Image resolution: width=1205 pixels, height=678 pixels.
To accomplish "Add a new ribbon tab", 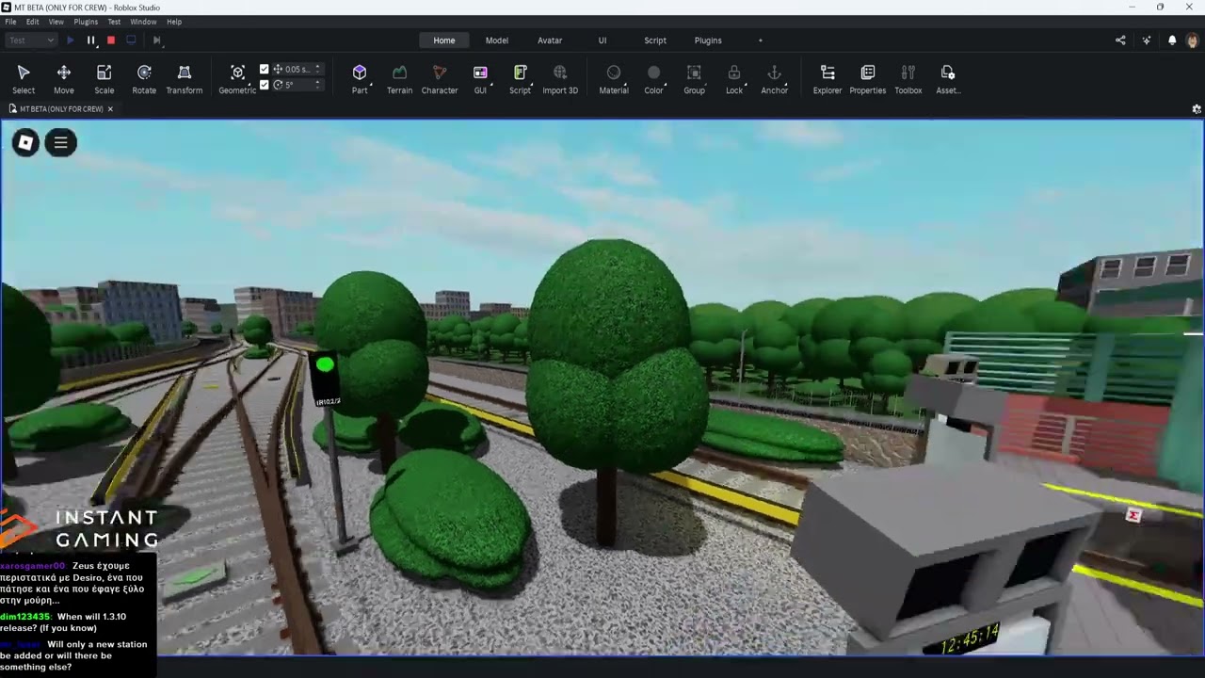I will click(761, 40).
